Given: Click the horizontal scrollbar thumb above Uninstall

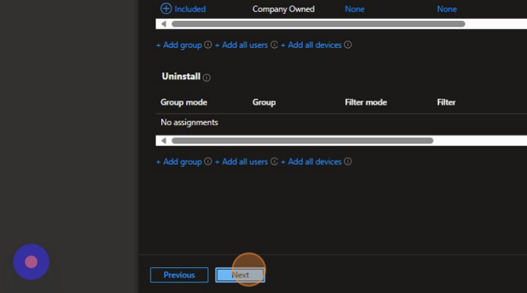Looking at the screenshot, I should point(318,24).
